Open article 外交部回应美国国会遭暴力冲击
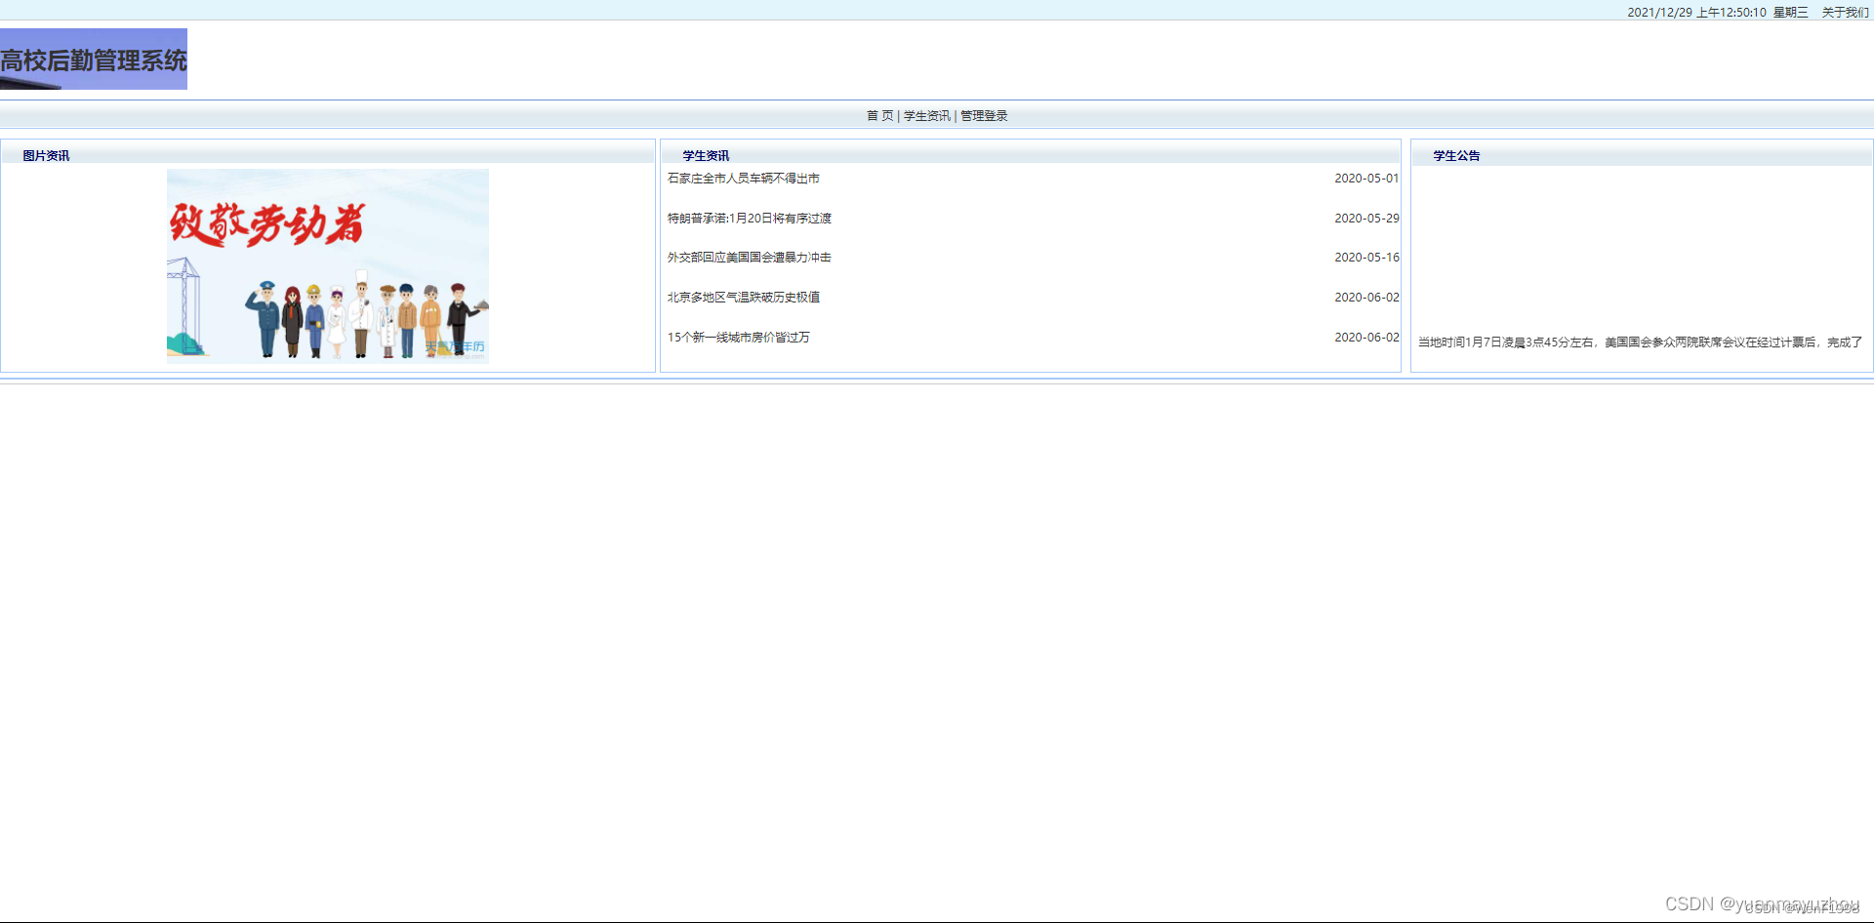 pos(750,258)
